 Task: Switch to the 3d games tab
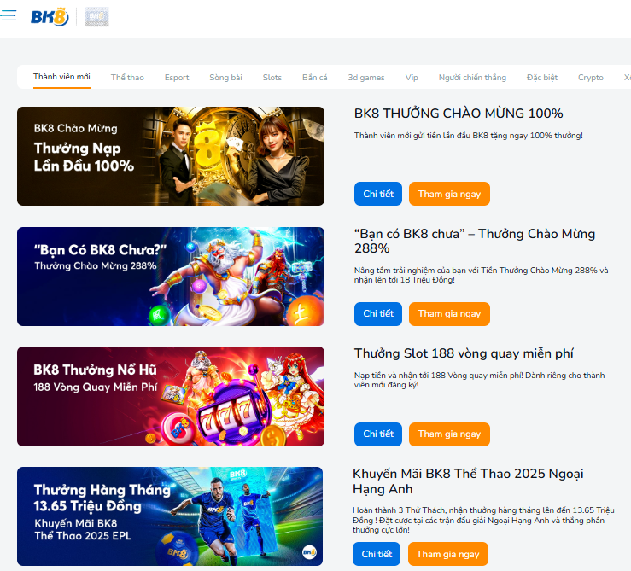(366, 78)
